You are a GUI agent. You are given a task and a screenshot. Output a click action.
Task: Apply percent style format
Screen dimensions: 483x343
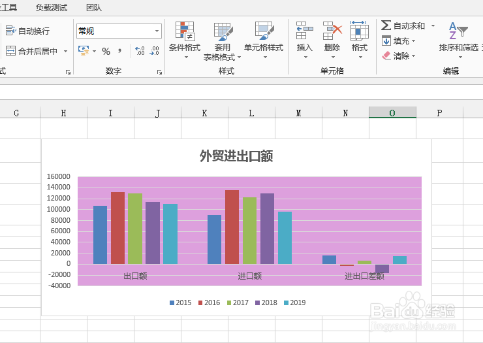click(x=106, y=51)
